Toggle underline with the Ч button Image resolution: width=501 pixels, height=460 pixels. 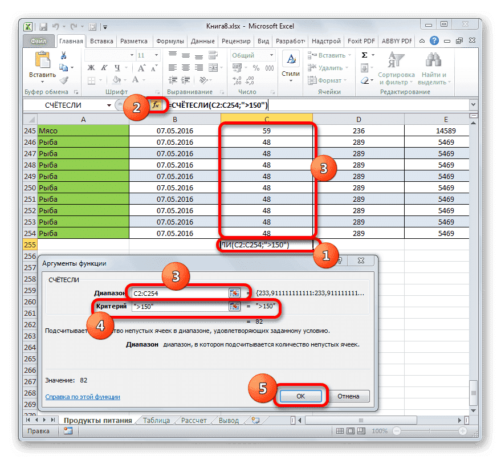click(x=116, y=67)
